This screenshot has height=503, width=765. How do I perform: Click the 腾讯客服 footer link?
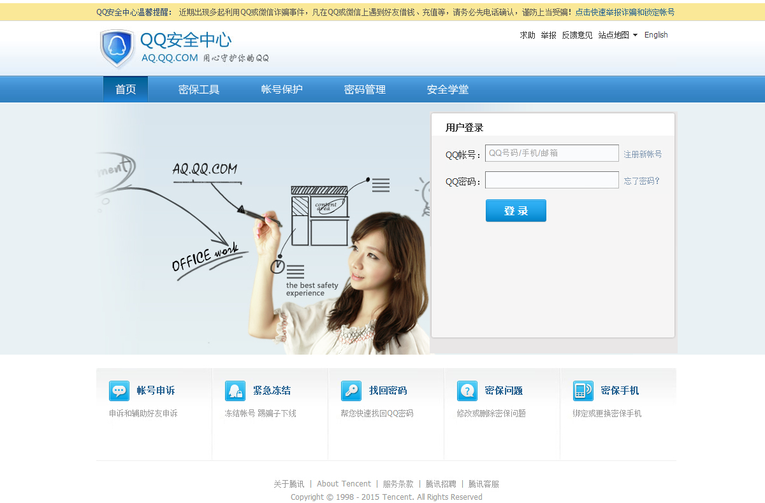[x=484, y=484]
